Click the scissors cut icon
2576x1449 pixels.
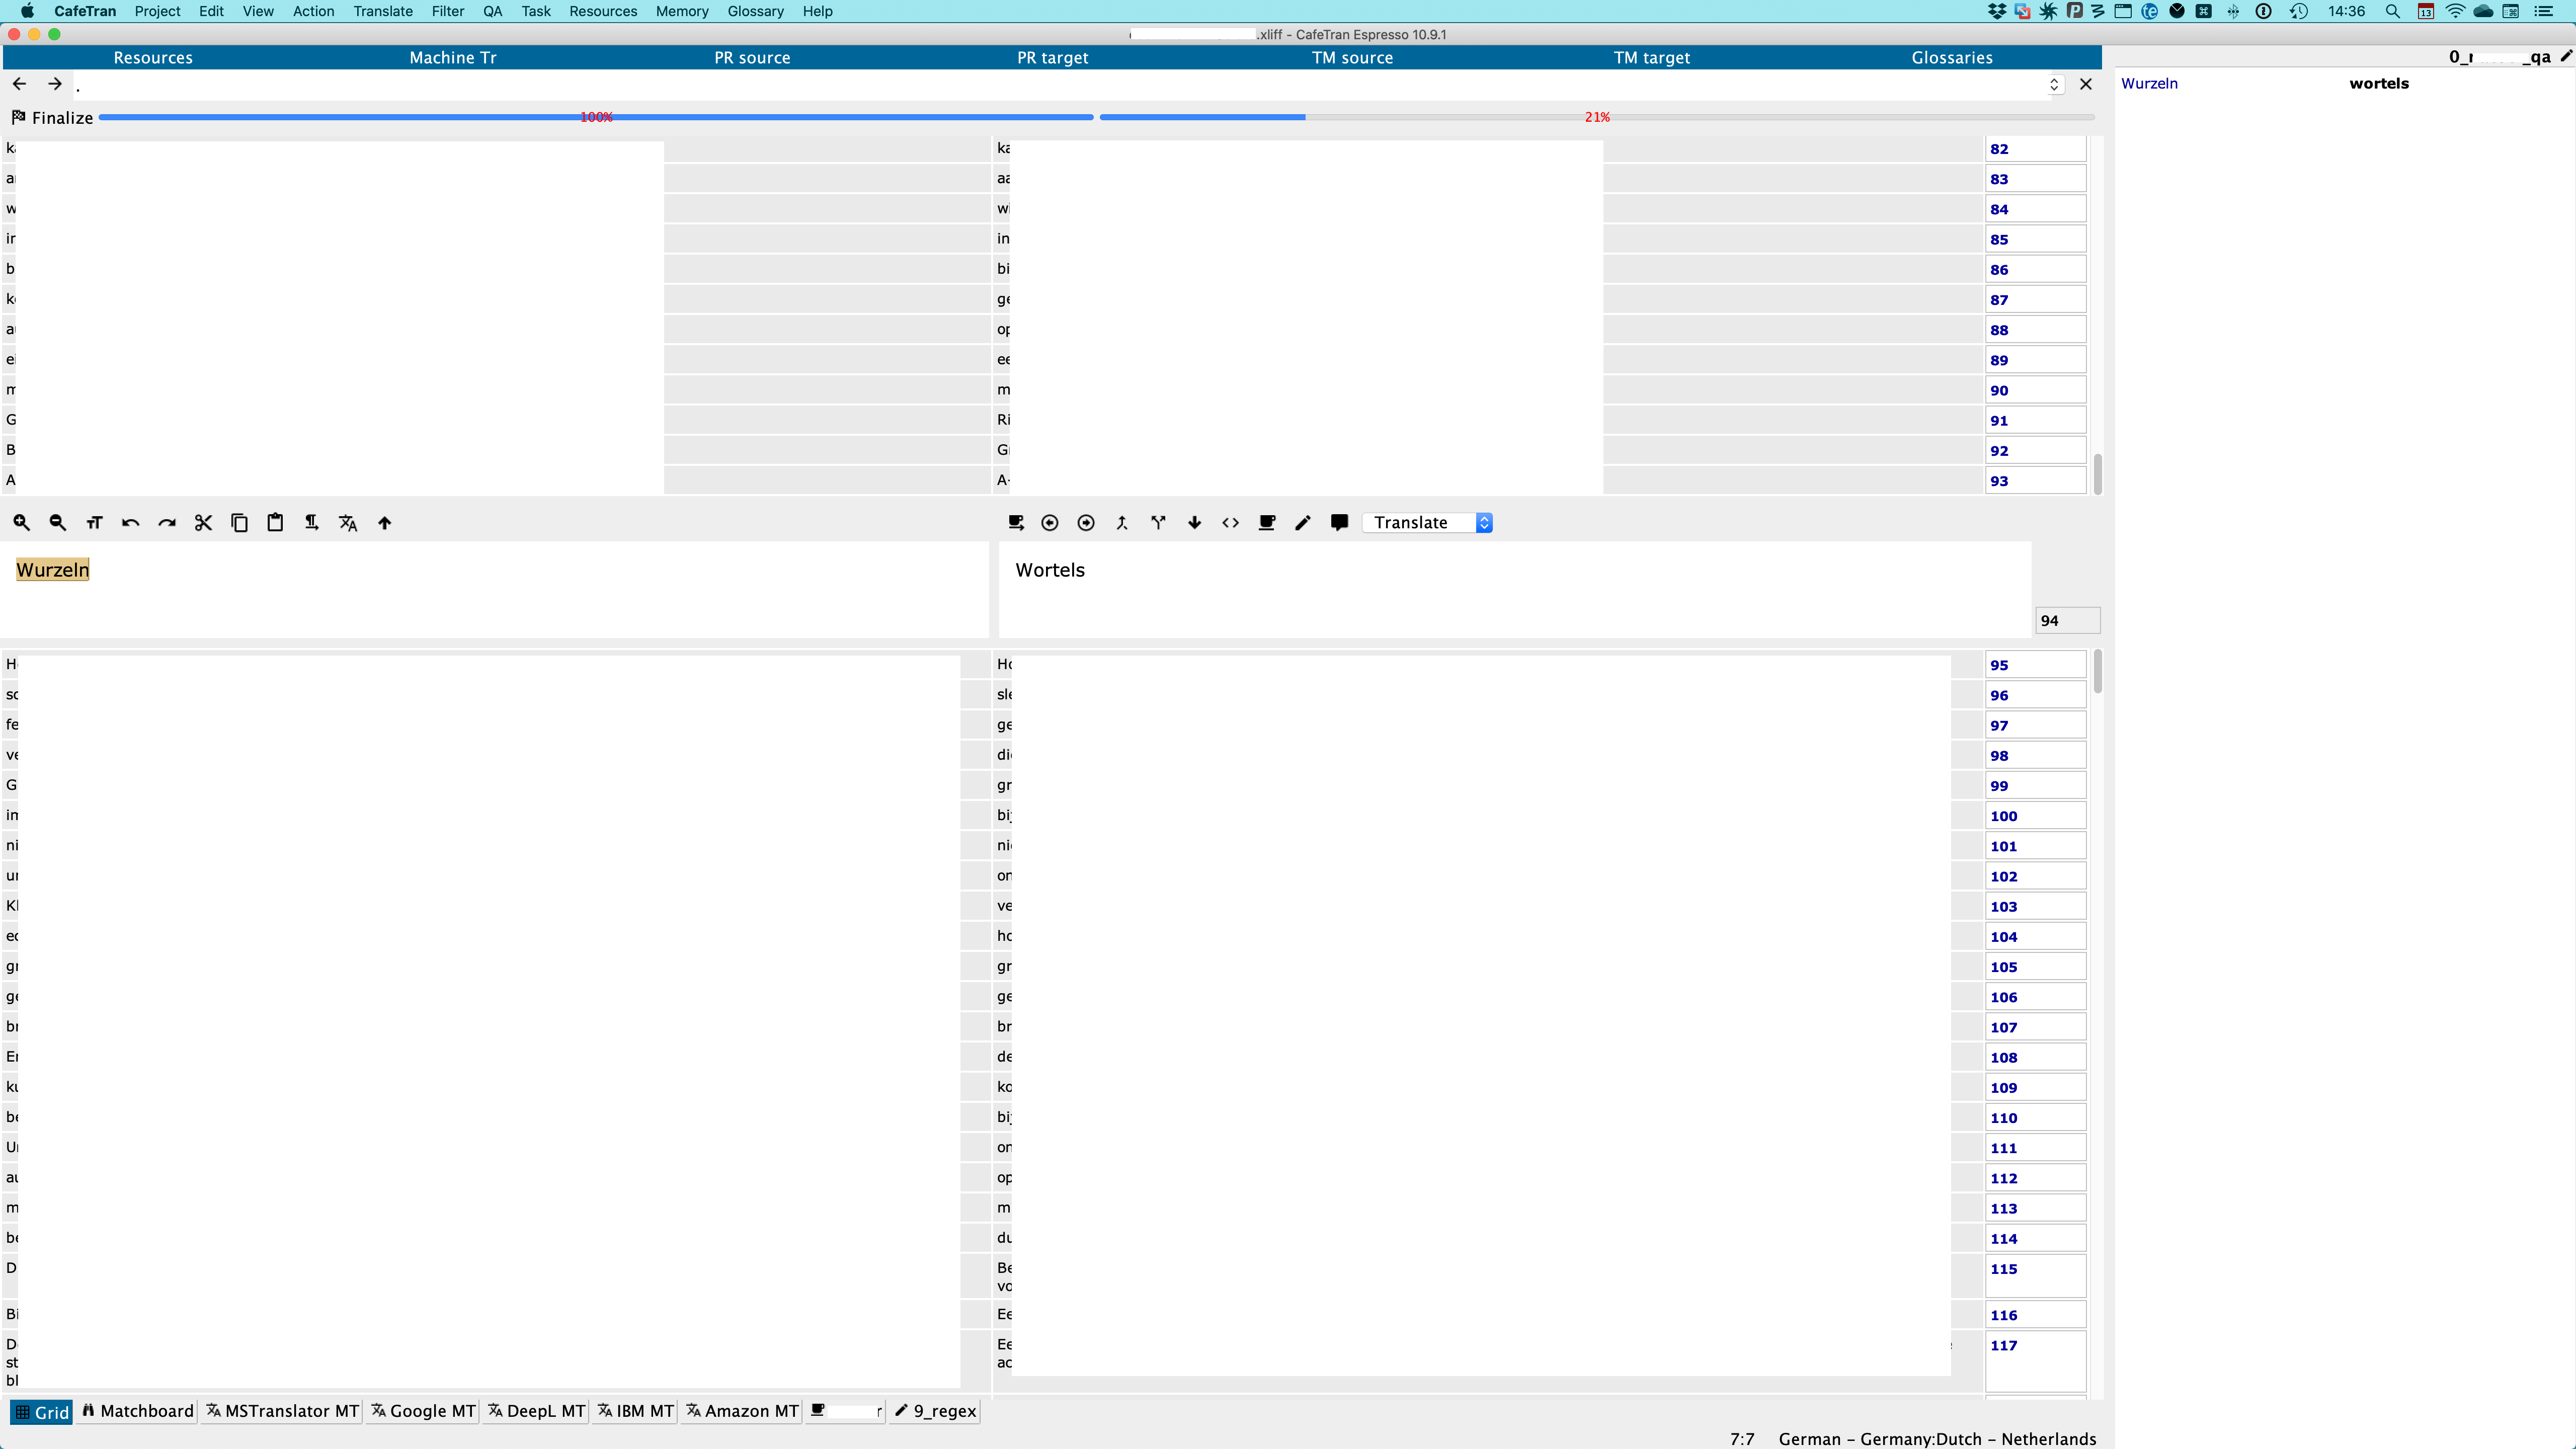pos(203,522)
